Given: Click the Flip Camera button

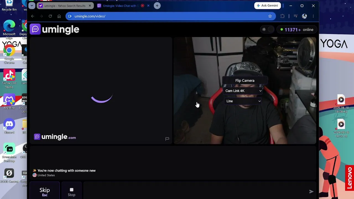Looking at the screenshot, I should (x=245, y=80).
